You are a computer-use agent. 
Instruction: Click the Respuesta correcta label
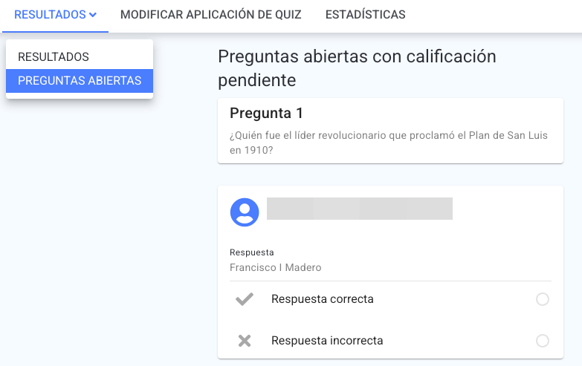tap(322, 299)
